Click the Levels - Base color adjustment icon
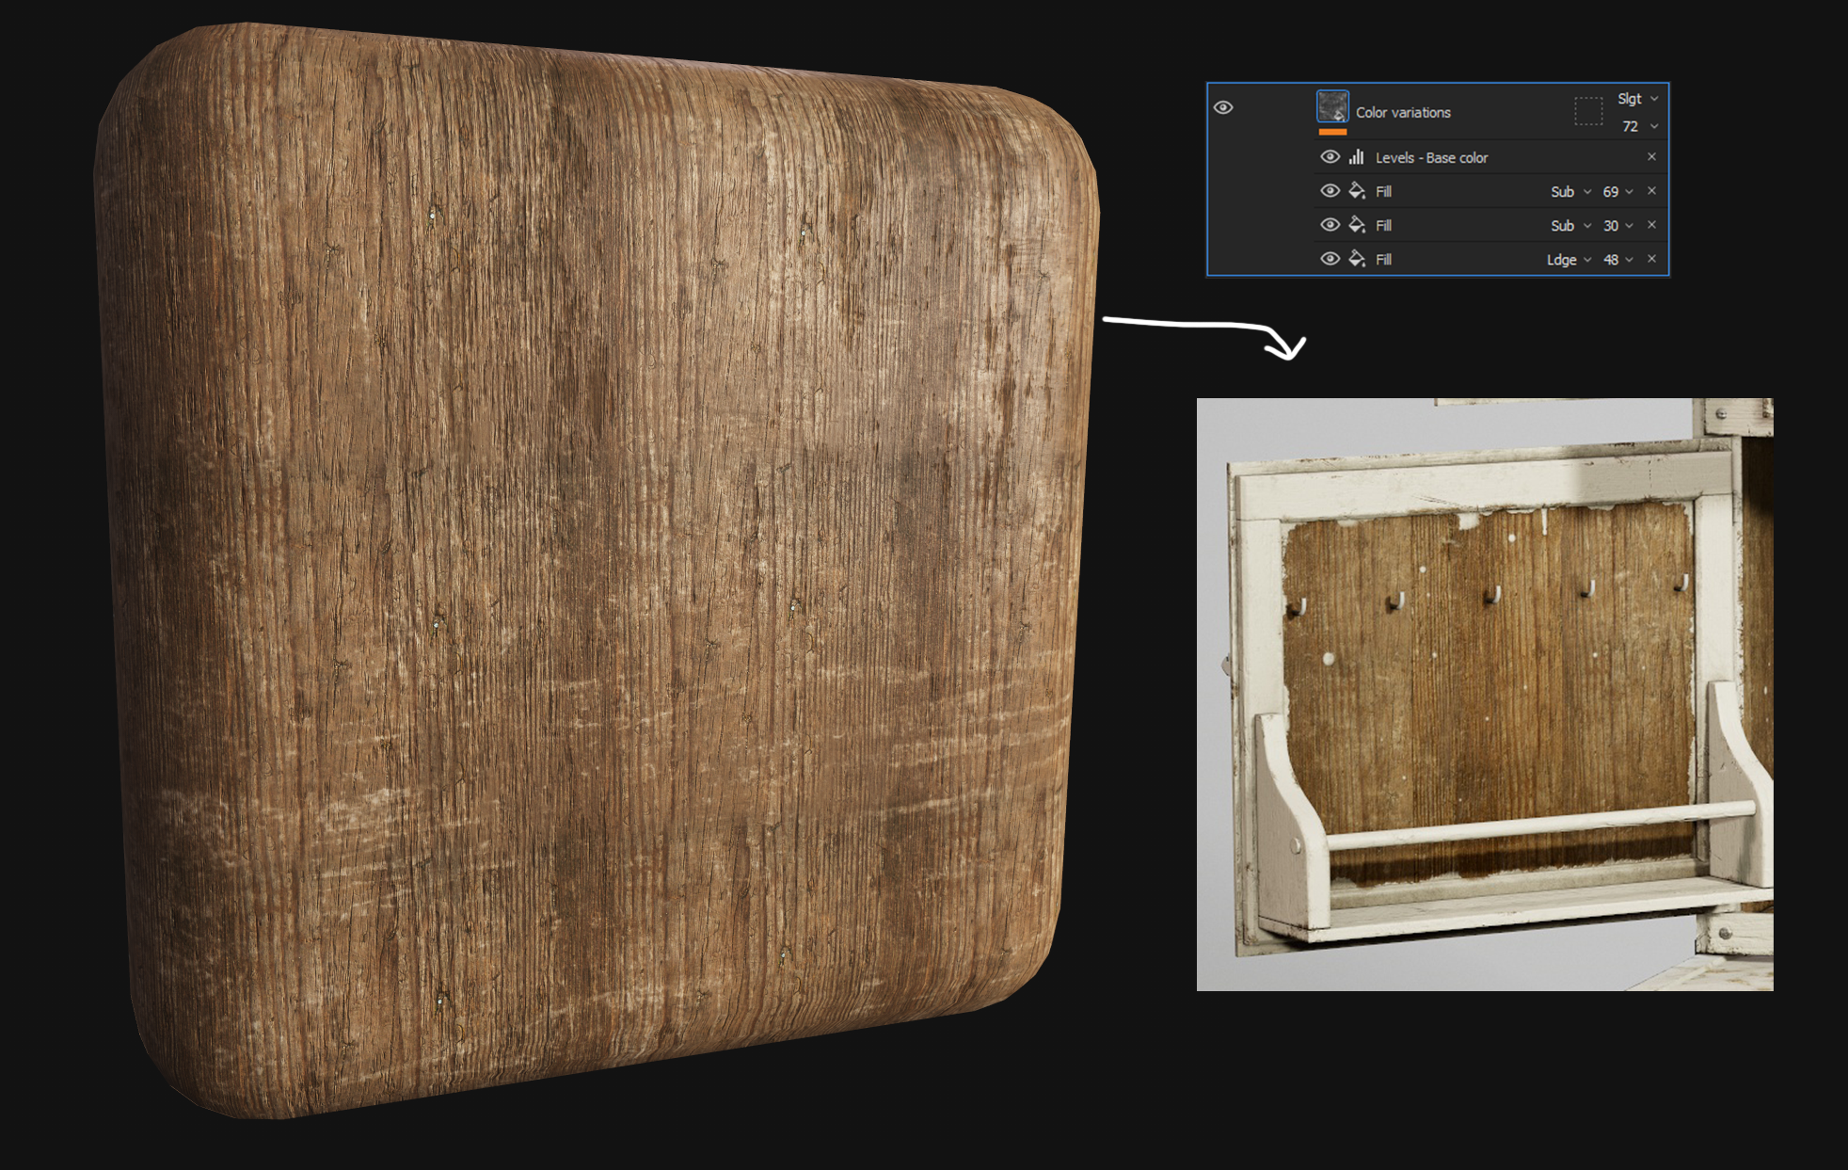1848x1170 pixels. (x=1356, y=157)
